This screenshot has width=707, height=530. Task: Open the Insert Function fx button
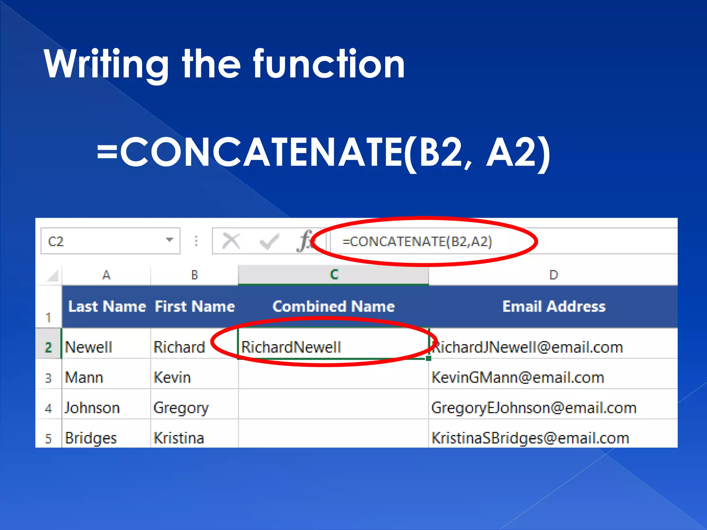305,241
